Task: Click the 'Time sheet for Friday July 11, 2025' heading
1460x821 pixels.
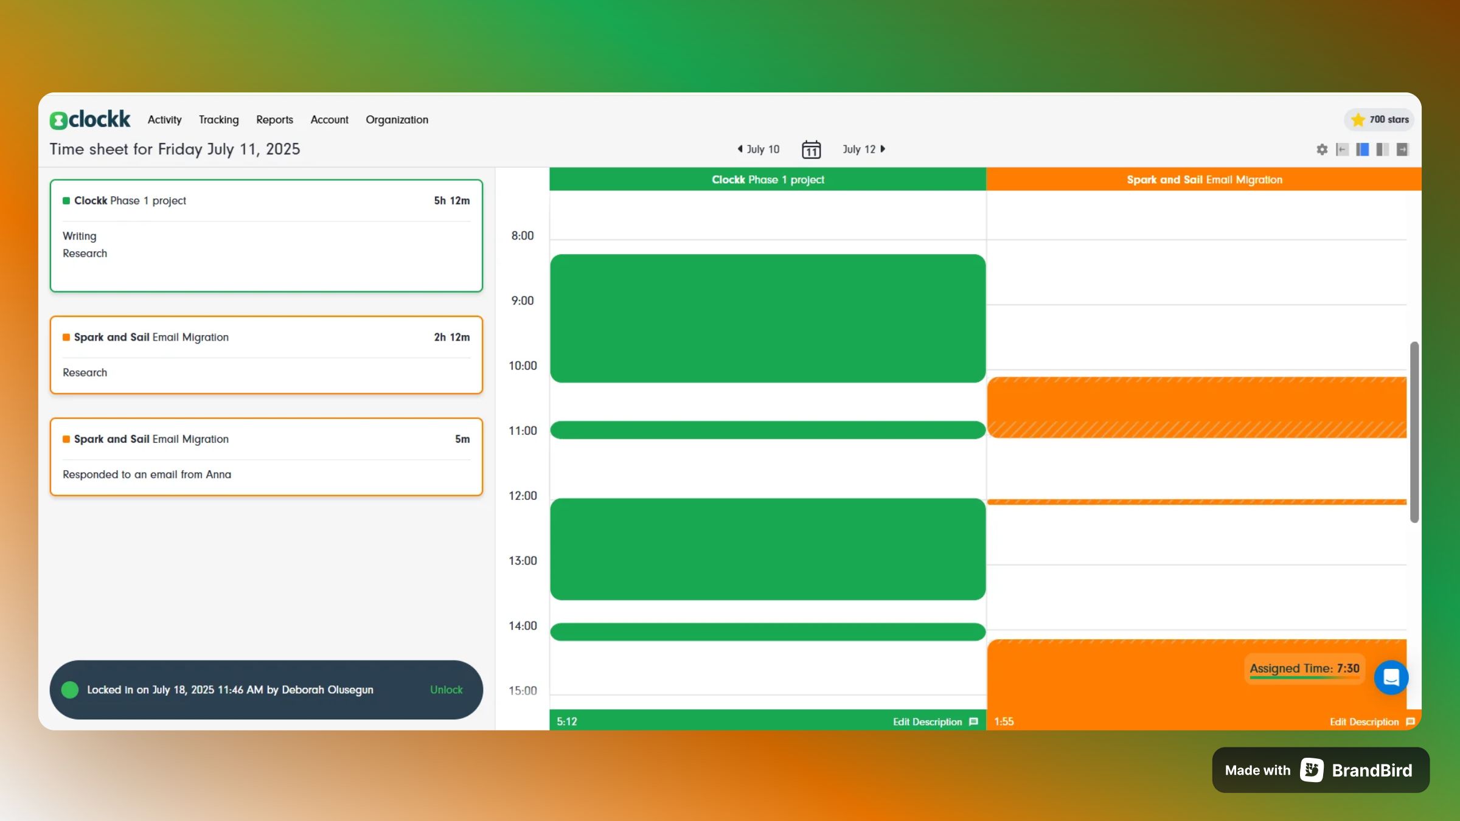Action: tap(175, 149)
